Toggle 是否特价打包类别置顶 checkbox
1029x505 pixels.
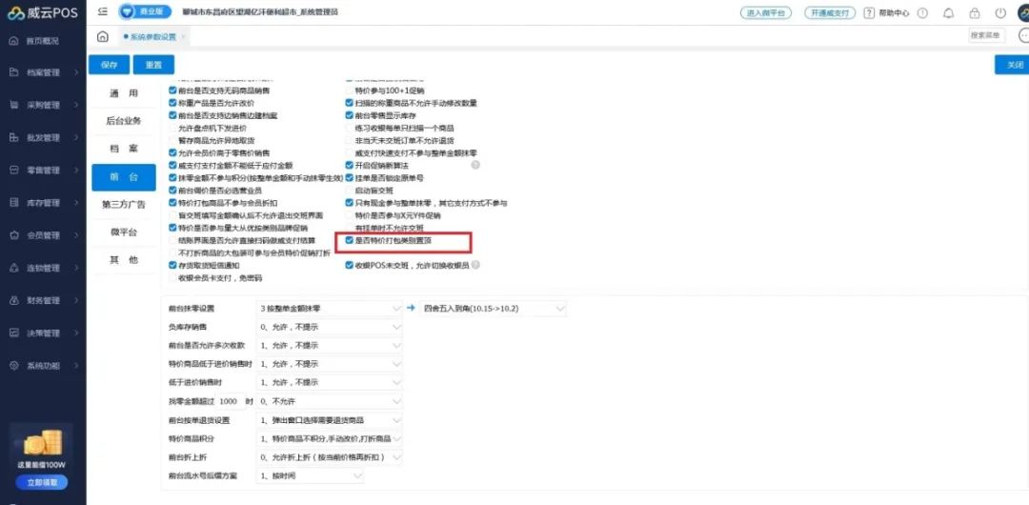350,240
